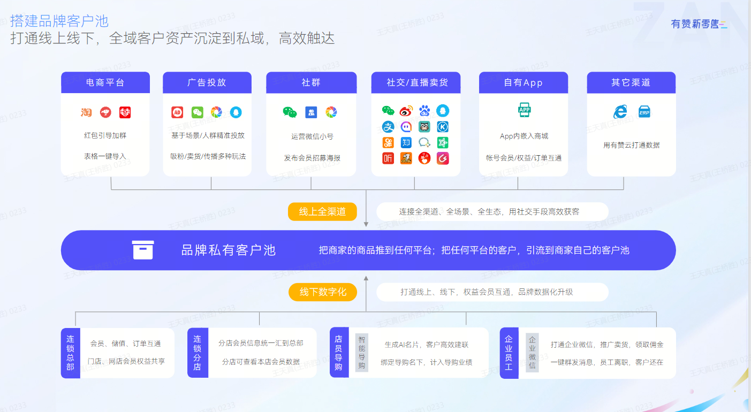The image size is (751, 412).
Task: Click the green APP phone icon
Action: tap(524, 110)
